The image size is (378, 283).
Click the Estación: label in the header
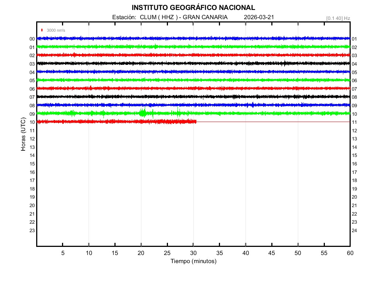[124, 17]
